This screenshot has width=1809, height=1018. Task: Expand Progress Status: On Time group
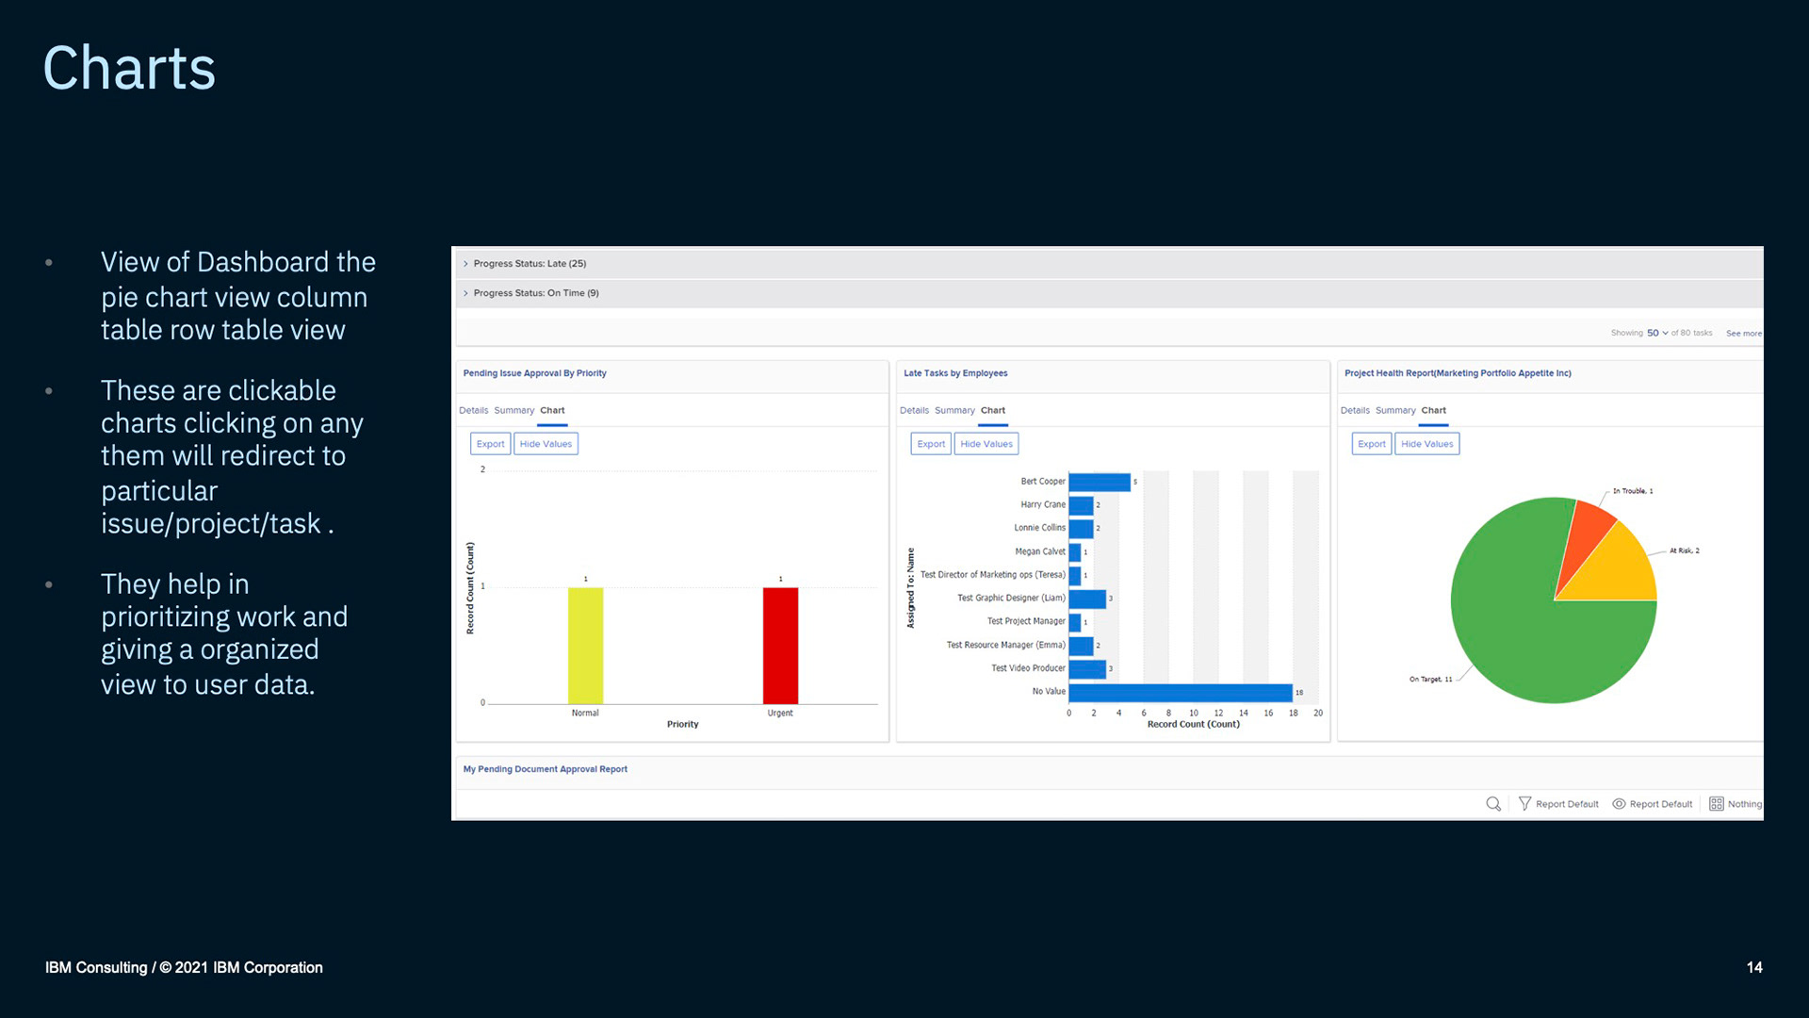point(465,293)
